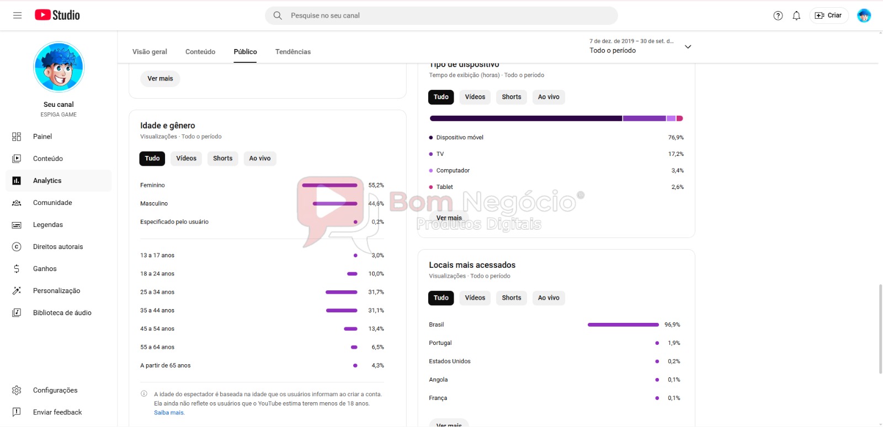Screen dimensions: 883x427
Task: Filter Tipo de dispositivo by Vídeos
Action: pyautogui.click(x=475, y=97)
